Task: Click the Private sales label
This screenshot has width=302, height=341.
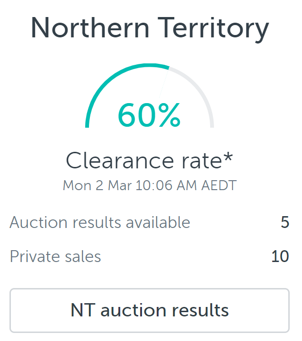Action: (55, 256)
